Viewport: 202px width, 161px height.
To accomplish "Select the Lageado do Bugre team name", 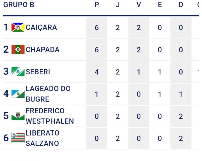I will 48,94.
